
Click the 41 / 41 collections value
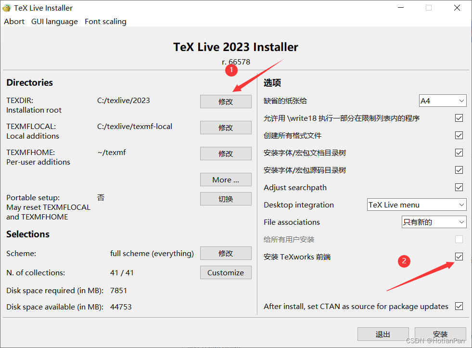click(122, 273)
